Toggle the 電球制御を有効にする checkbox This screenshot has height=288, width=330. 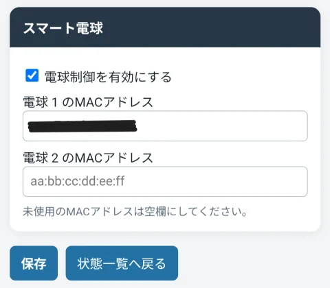point(32,75)
